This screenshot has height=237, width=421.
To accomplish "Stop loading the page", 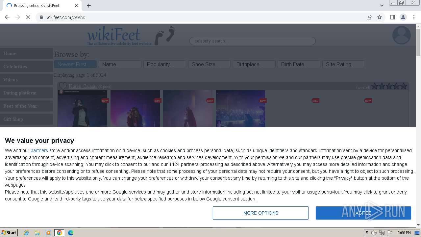I will [x=28, y=17].
